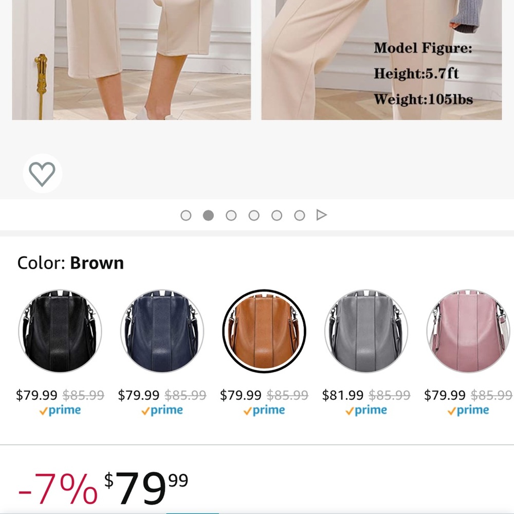This screenshot has height=514, width=514.
Task: Choose the brown backpack color swatch
Action: point(264,331)
